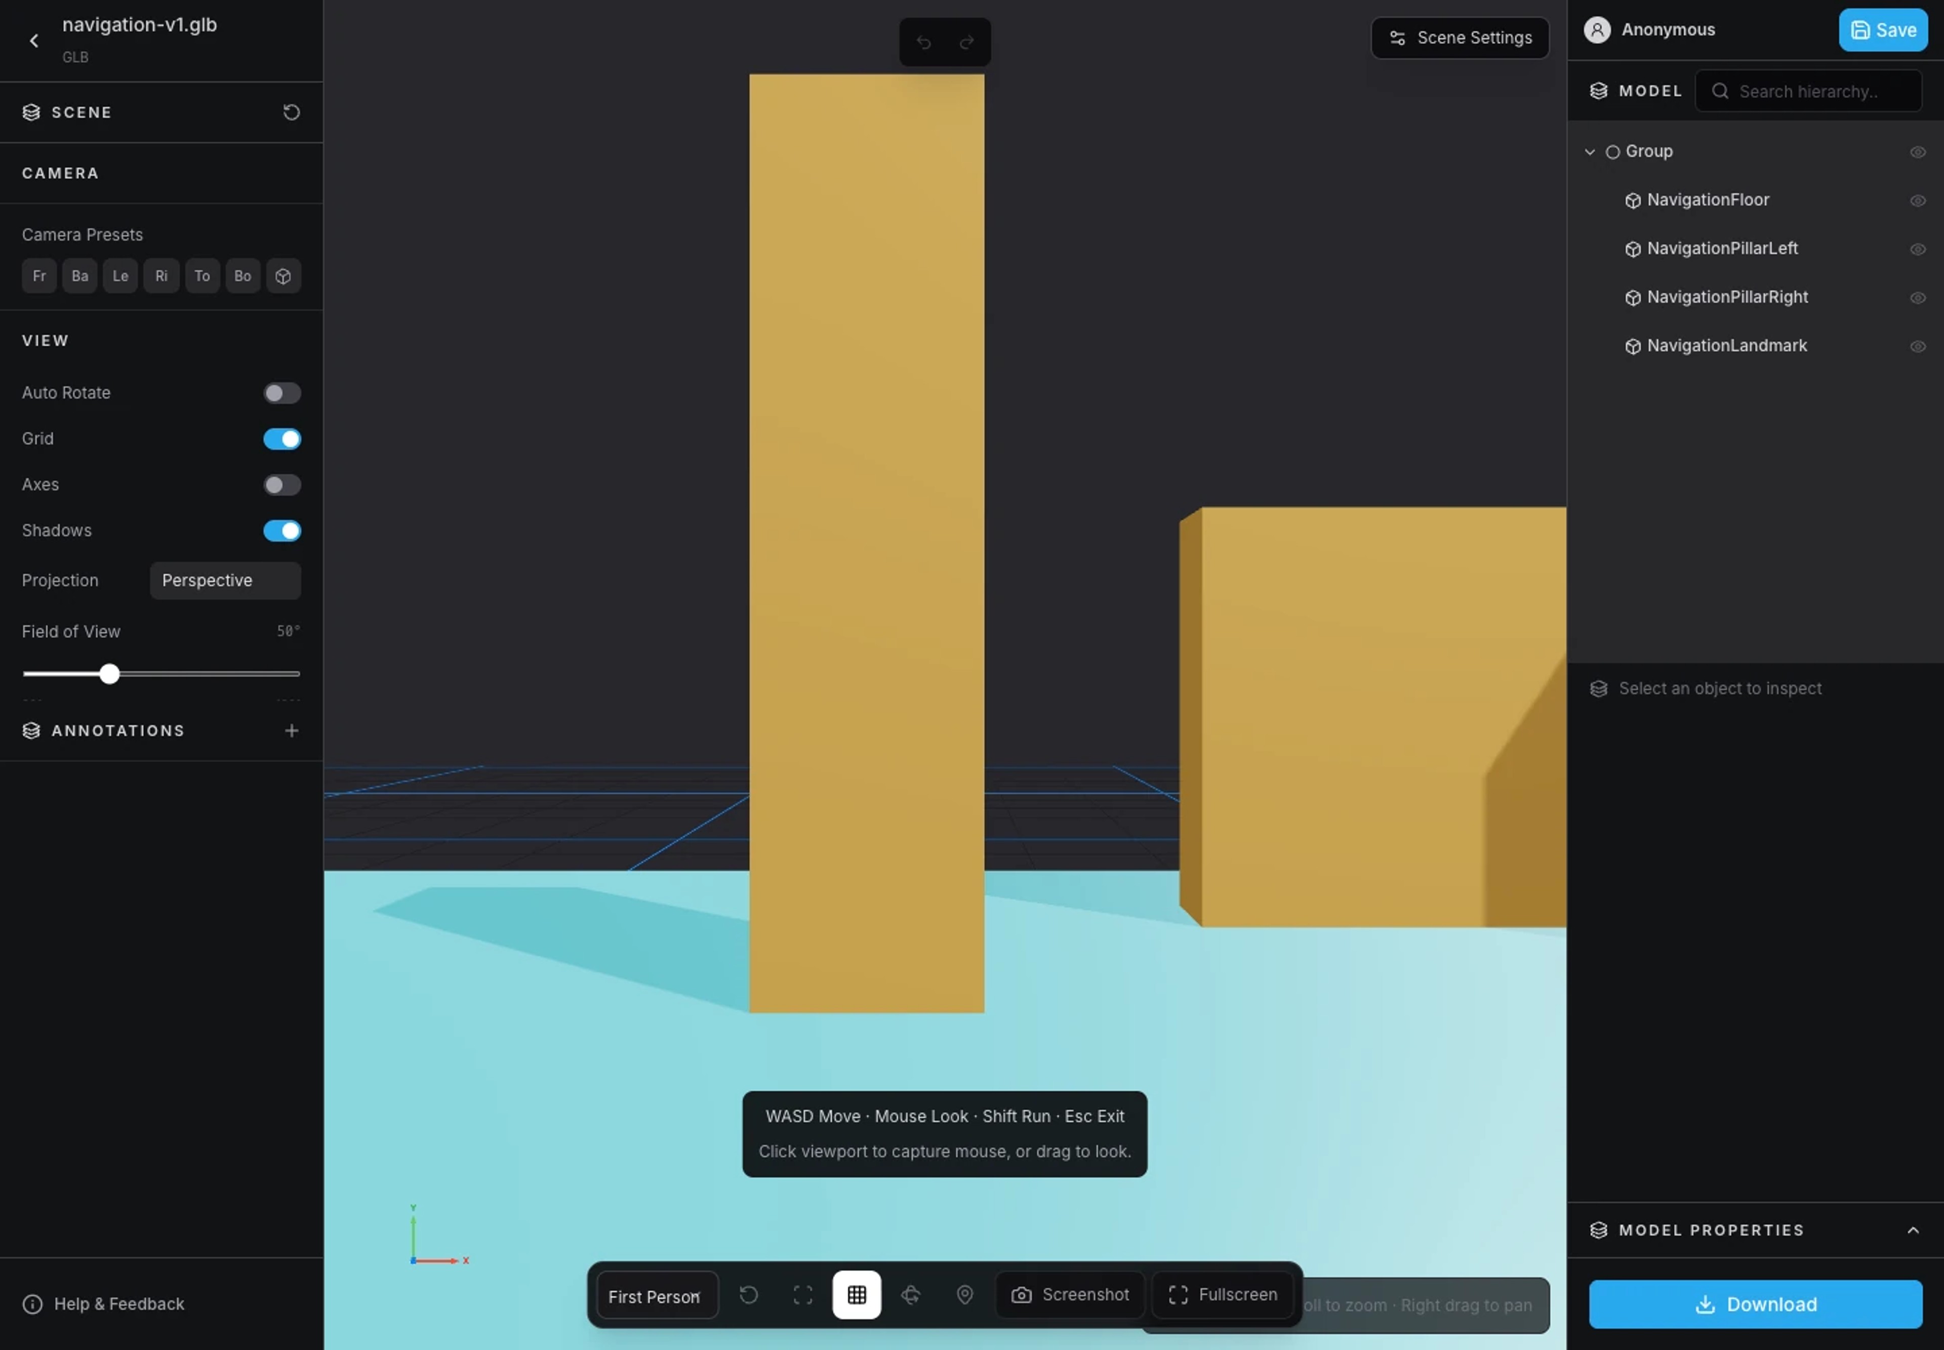Enable the Auto Rotate switch

[x=281, y=392]
